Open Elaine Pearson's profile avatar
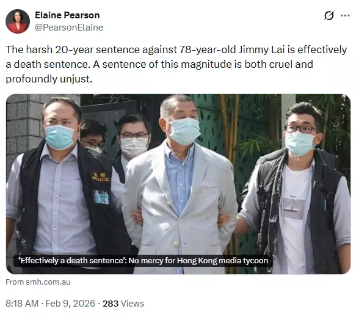Viewport: 356px width, 317px height. tap(18, 21)
